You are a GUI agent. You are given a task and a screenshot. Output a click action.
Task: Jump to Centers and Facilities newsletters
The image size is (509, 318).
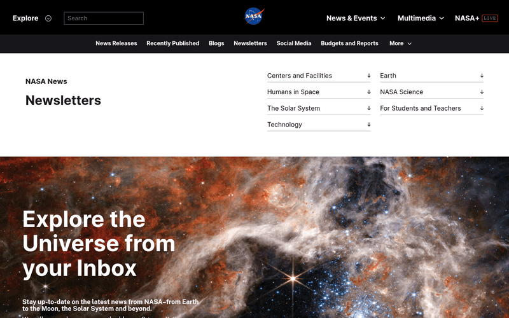click(319, 76)
